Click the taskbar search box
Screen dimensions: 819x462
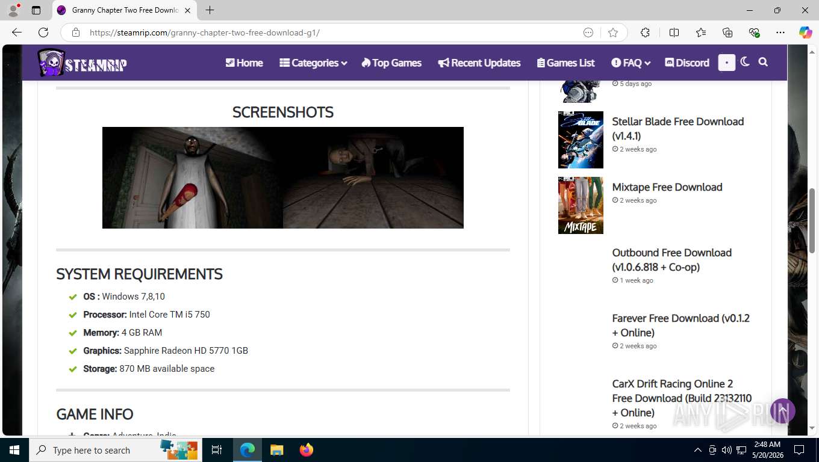tap(116, 450)
